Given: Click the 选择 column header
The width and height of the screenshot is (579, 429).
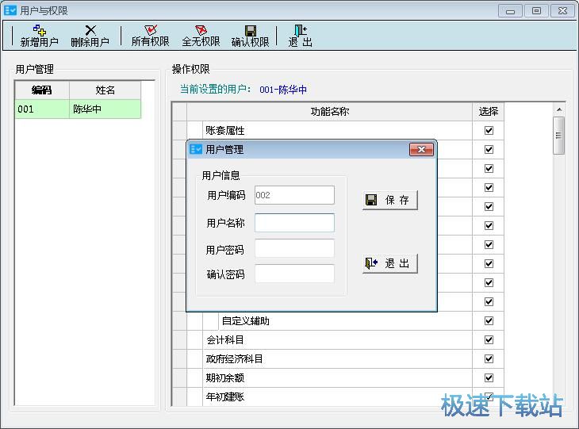Looking at the screenshot, I should [488, 112].
